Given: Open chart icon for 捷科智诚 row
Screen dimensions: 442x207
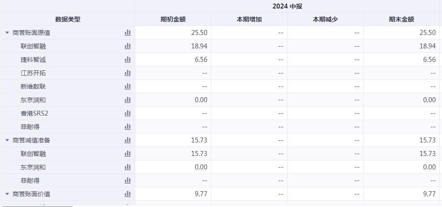Looking at the screenshot, I should pyautogui.click(x=128, y=60).
